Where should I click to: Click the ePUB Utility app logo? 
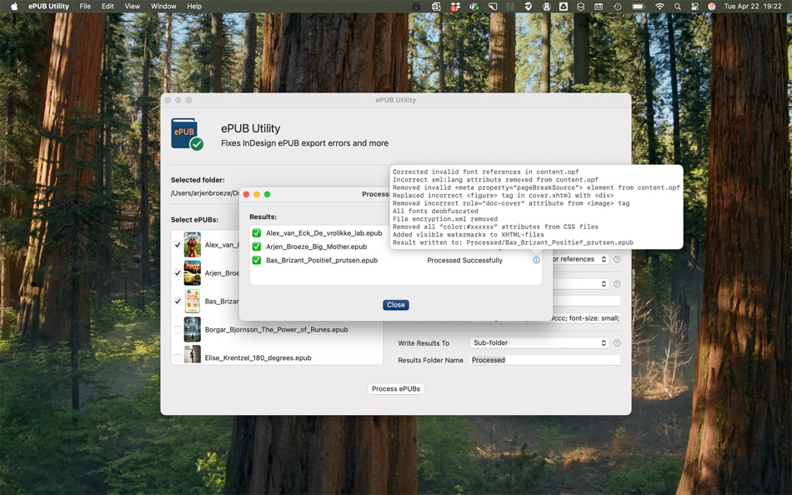click(187, 134)
